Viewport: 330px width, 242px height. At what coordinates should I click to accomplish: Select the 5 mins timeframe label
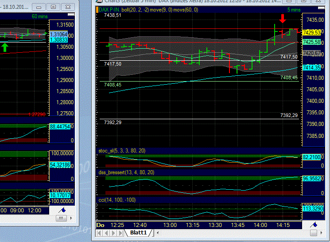[294, 10]
